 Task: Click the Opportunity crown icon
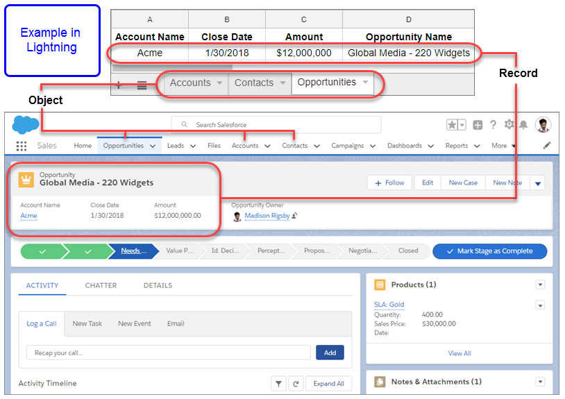(26, 180)
